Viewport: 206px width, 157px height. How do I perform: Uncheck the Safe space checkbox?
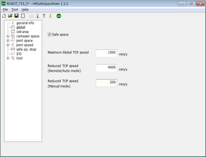coord(49,35)
